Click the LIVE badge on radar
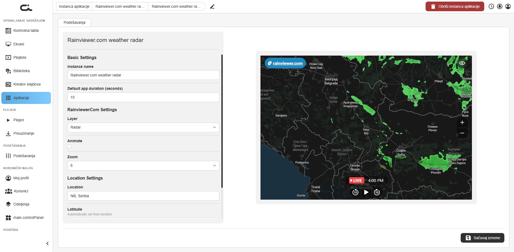The width and height of the screenshot is (514, 252). pyautogui.click(x=356, y=180)
